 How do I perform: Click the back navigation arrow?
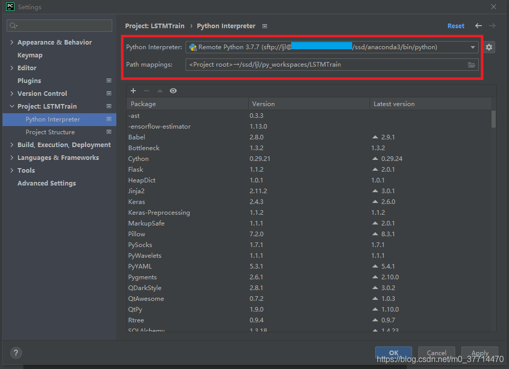point(478,26)
